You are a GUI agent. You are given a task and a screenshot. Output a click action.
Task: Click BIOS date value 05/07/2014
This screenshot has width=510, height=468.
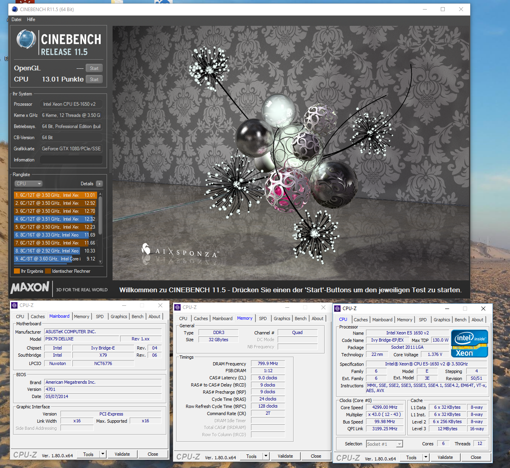tap(103, 396)
